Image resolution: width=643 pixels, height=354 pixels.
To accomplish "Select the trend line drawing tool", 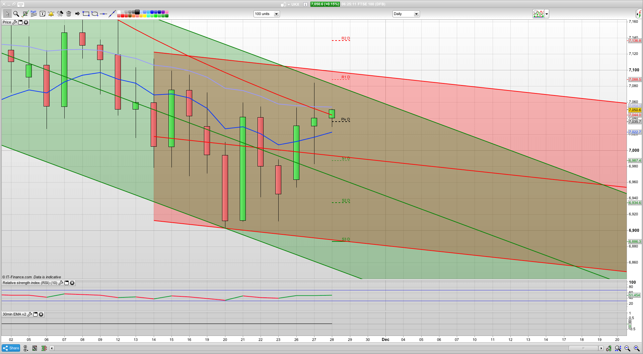I will (x=112, y=14).
